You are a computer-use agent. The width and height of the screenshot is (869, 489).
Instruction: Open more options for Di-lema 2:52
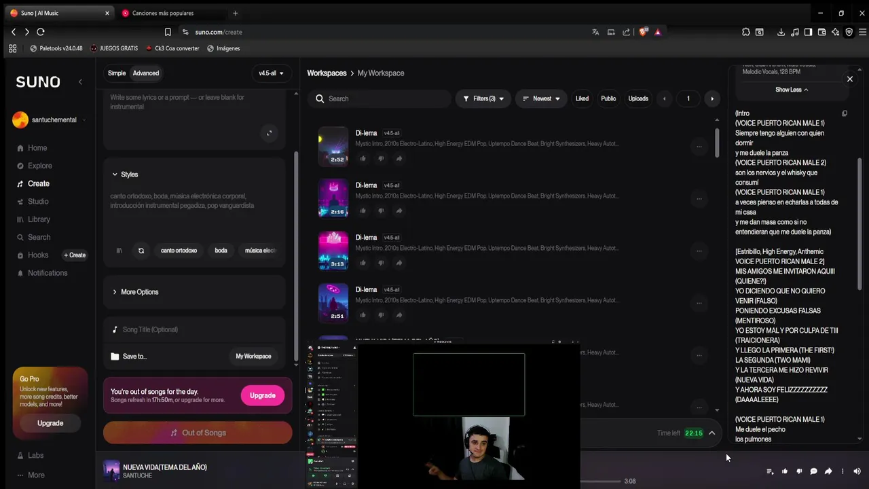tap(699, 147)
